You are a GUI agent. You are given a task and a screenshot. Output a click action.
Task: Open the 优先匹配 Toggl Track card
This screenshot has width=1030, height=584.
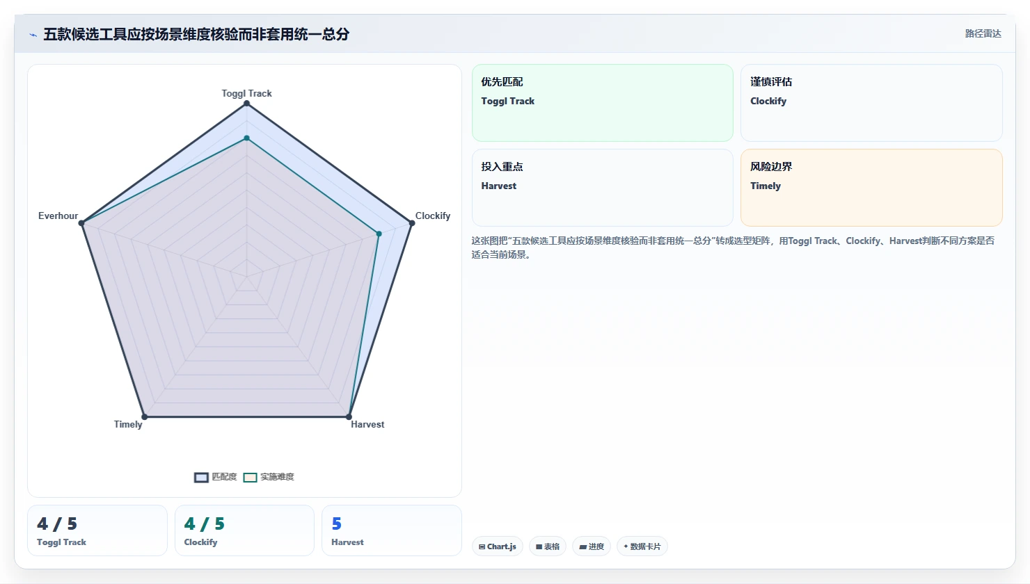(x=603, y=103)
